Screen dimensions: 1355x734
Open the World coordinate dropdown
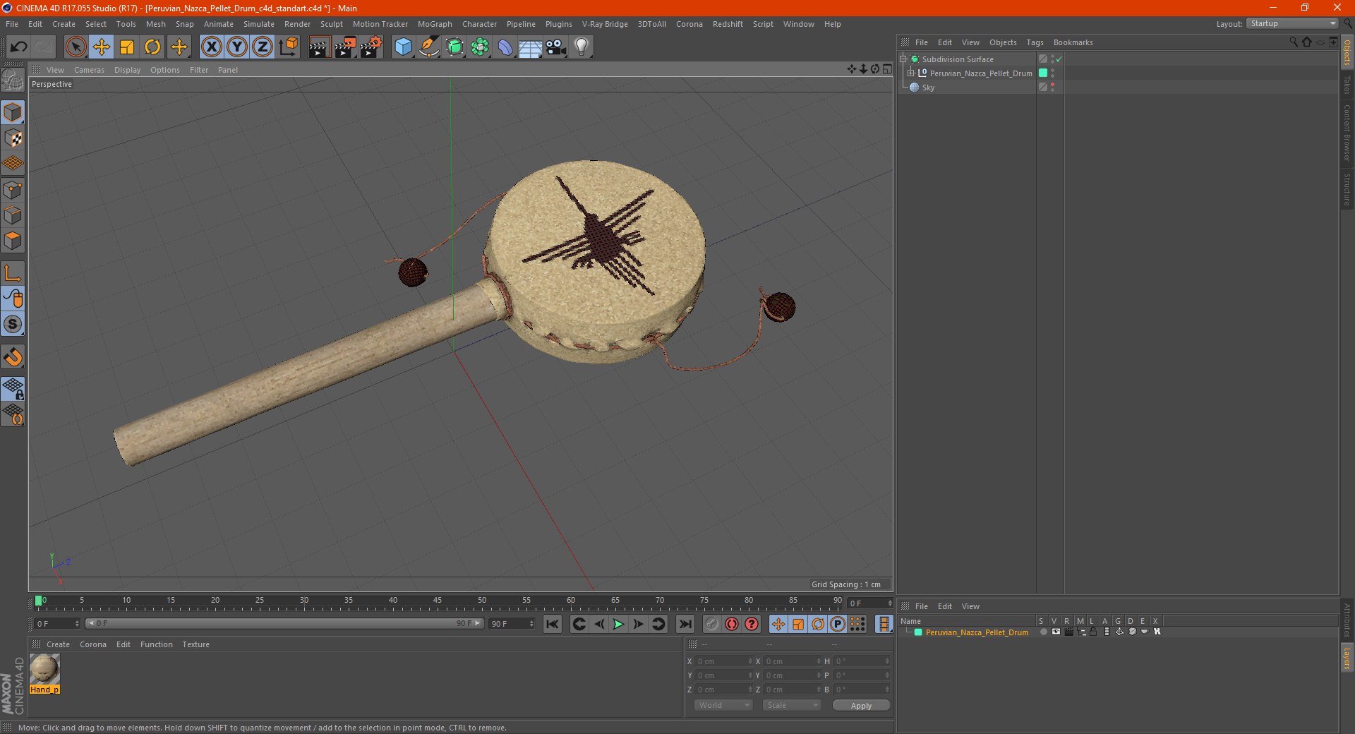pos(723,705)
